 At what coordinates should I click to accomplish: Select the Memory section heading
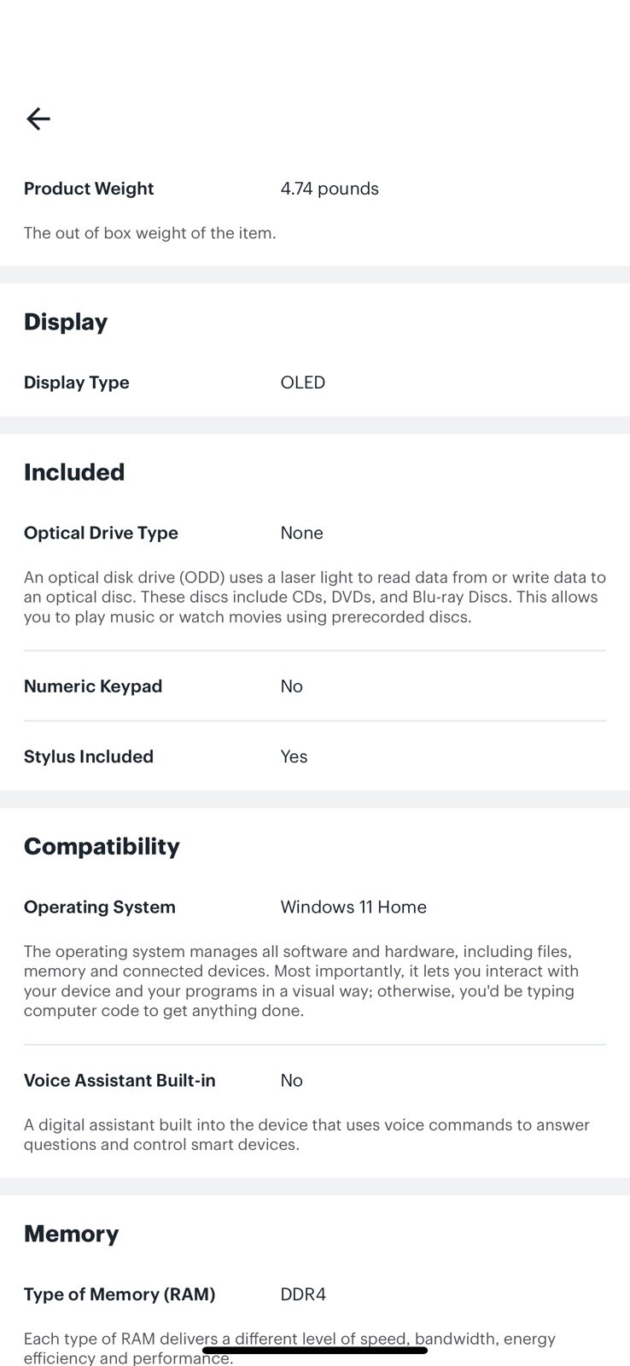pos(71,1234)
